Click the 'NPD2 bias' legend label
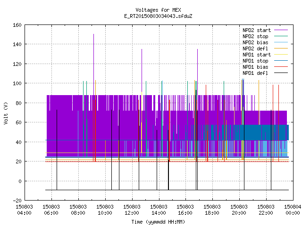The image size is (302, 226). point(255,42)
